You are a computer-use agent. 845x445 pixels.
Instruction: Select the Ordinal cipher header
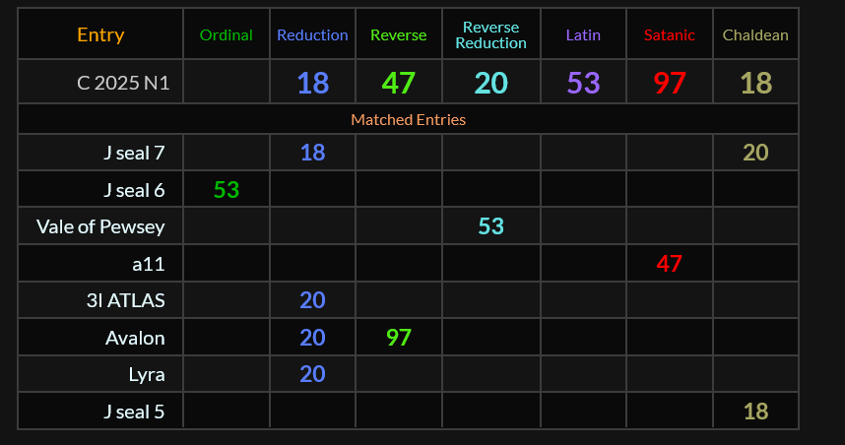[x=226, y=35]
